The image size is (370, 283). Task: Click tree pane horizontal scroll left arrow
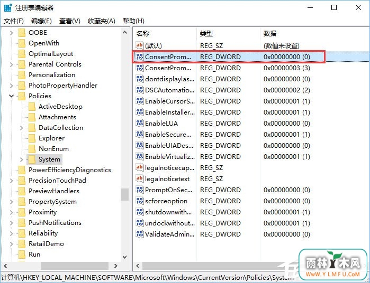click(5, 266)
